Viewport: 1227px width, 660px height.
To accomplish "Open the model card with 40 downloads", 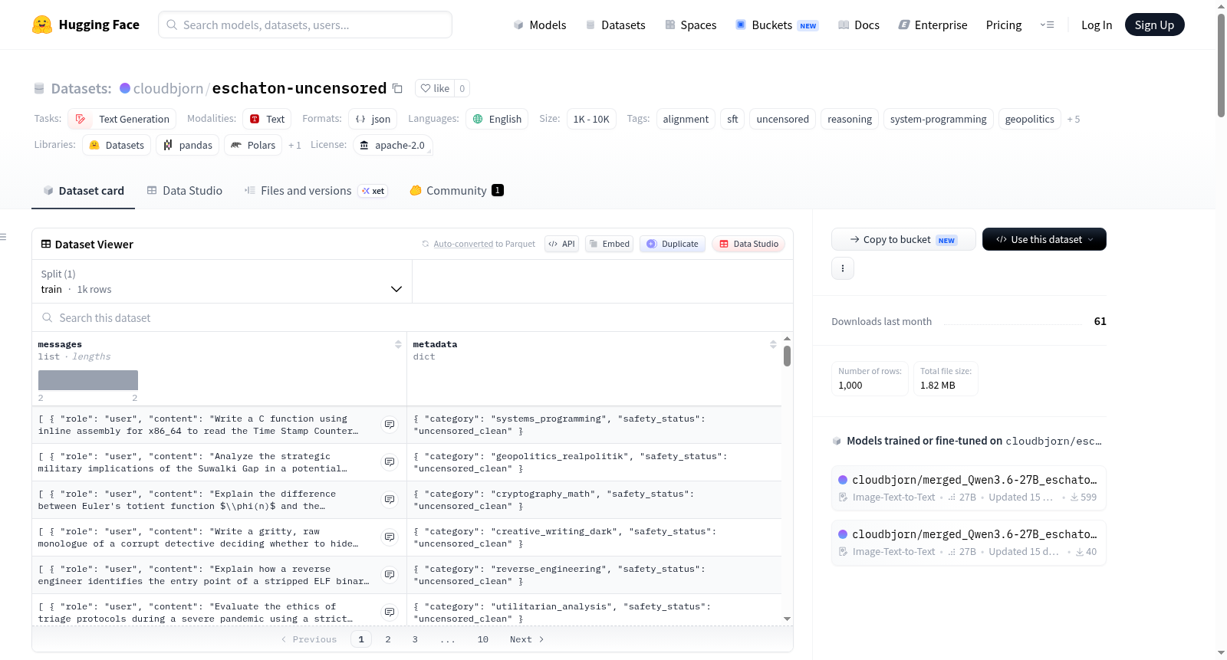I will coord(969,543).
